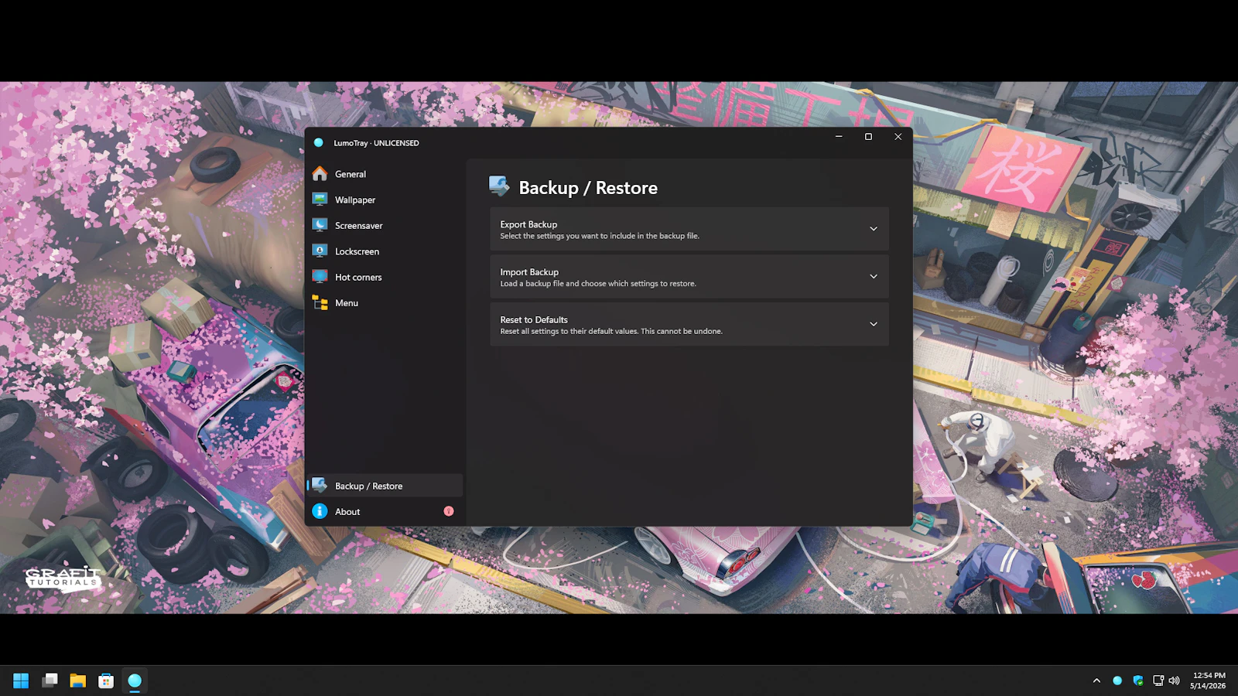
Task: Show hidden system tray icons
Action: tap(1096, 681)
